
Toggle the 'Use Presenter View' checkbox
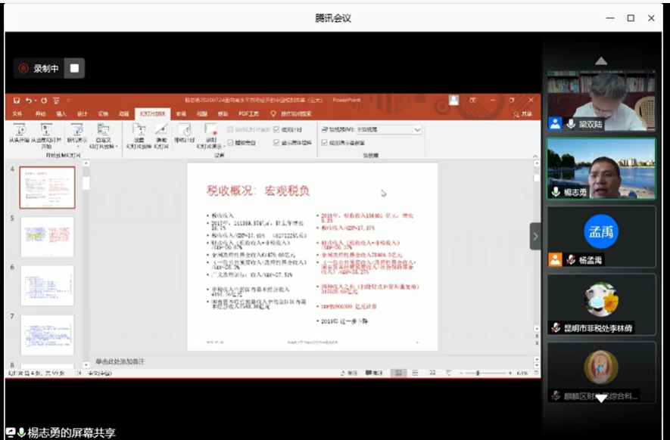click(x=324, y=142)
